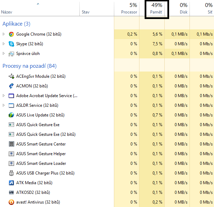
Task: Expand the ASLDR Service entry
Action: click(x=4, y=105)
